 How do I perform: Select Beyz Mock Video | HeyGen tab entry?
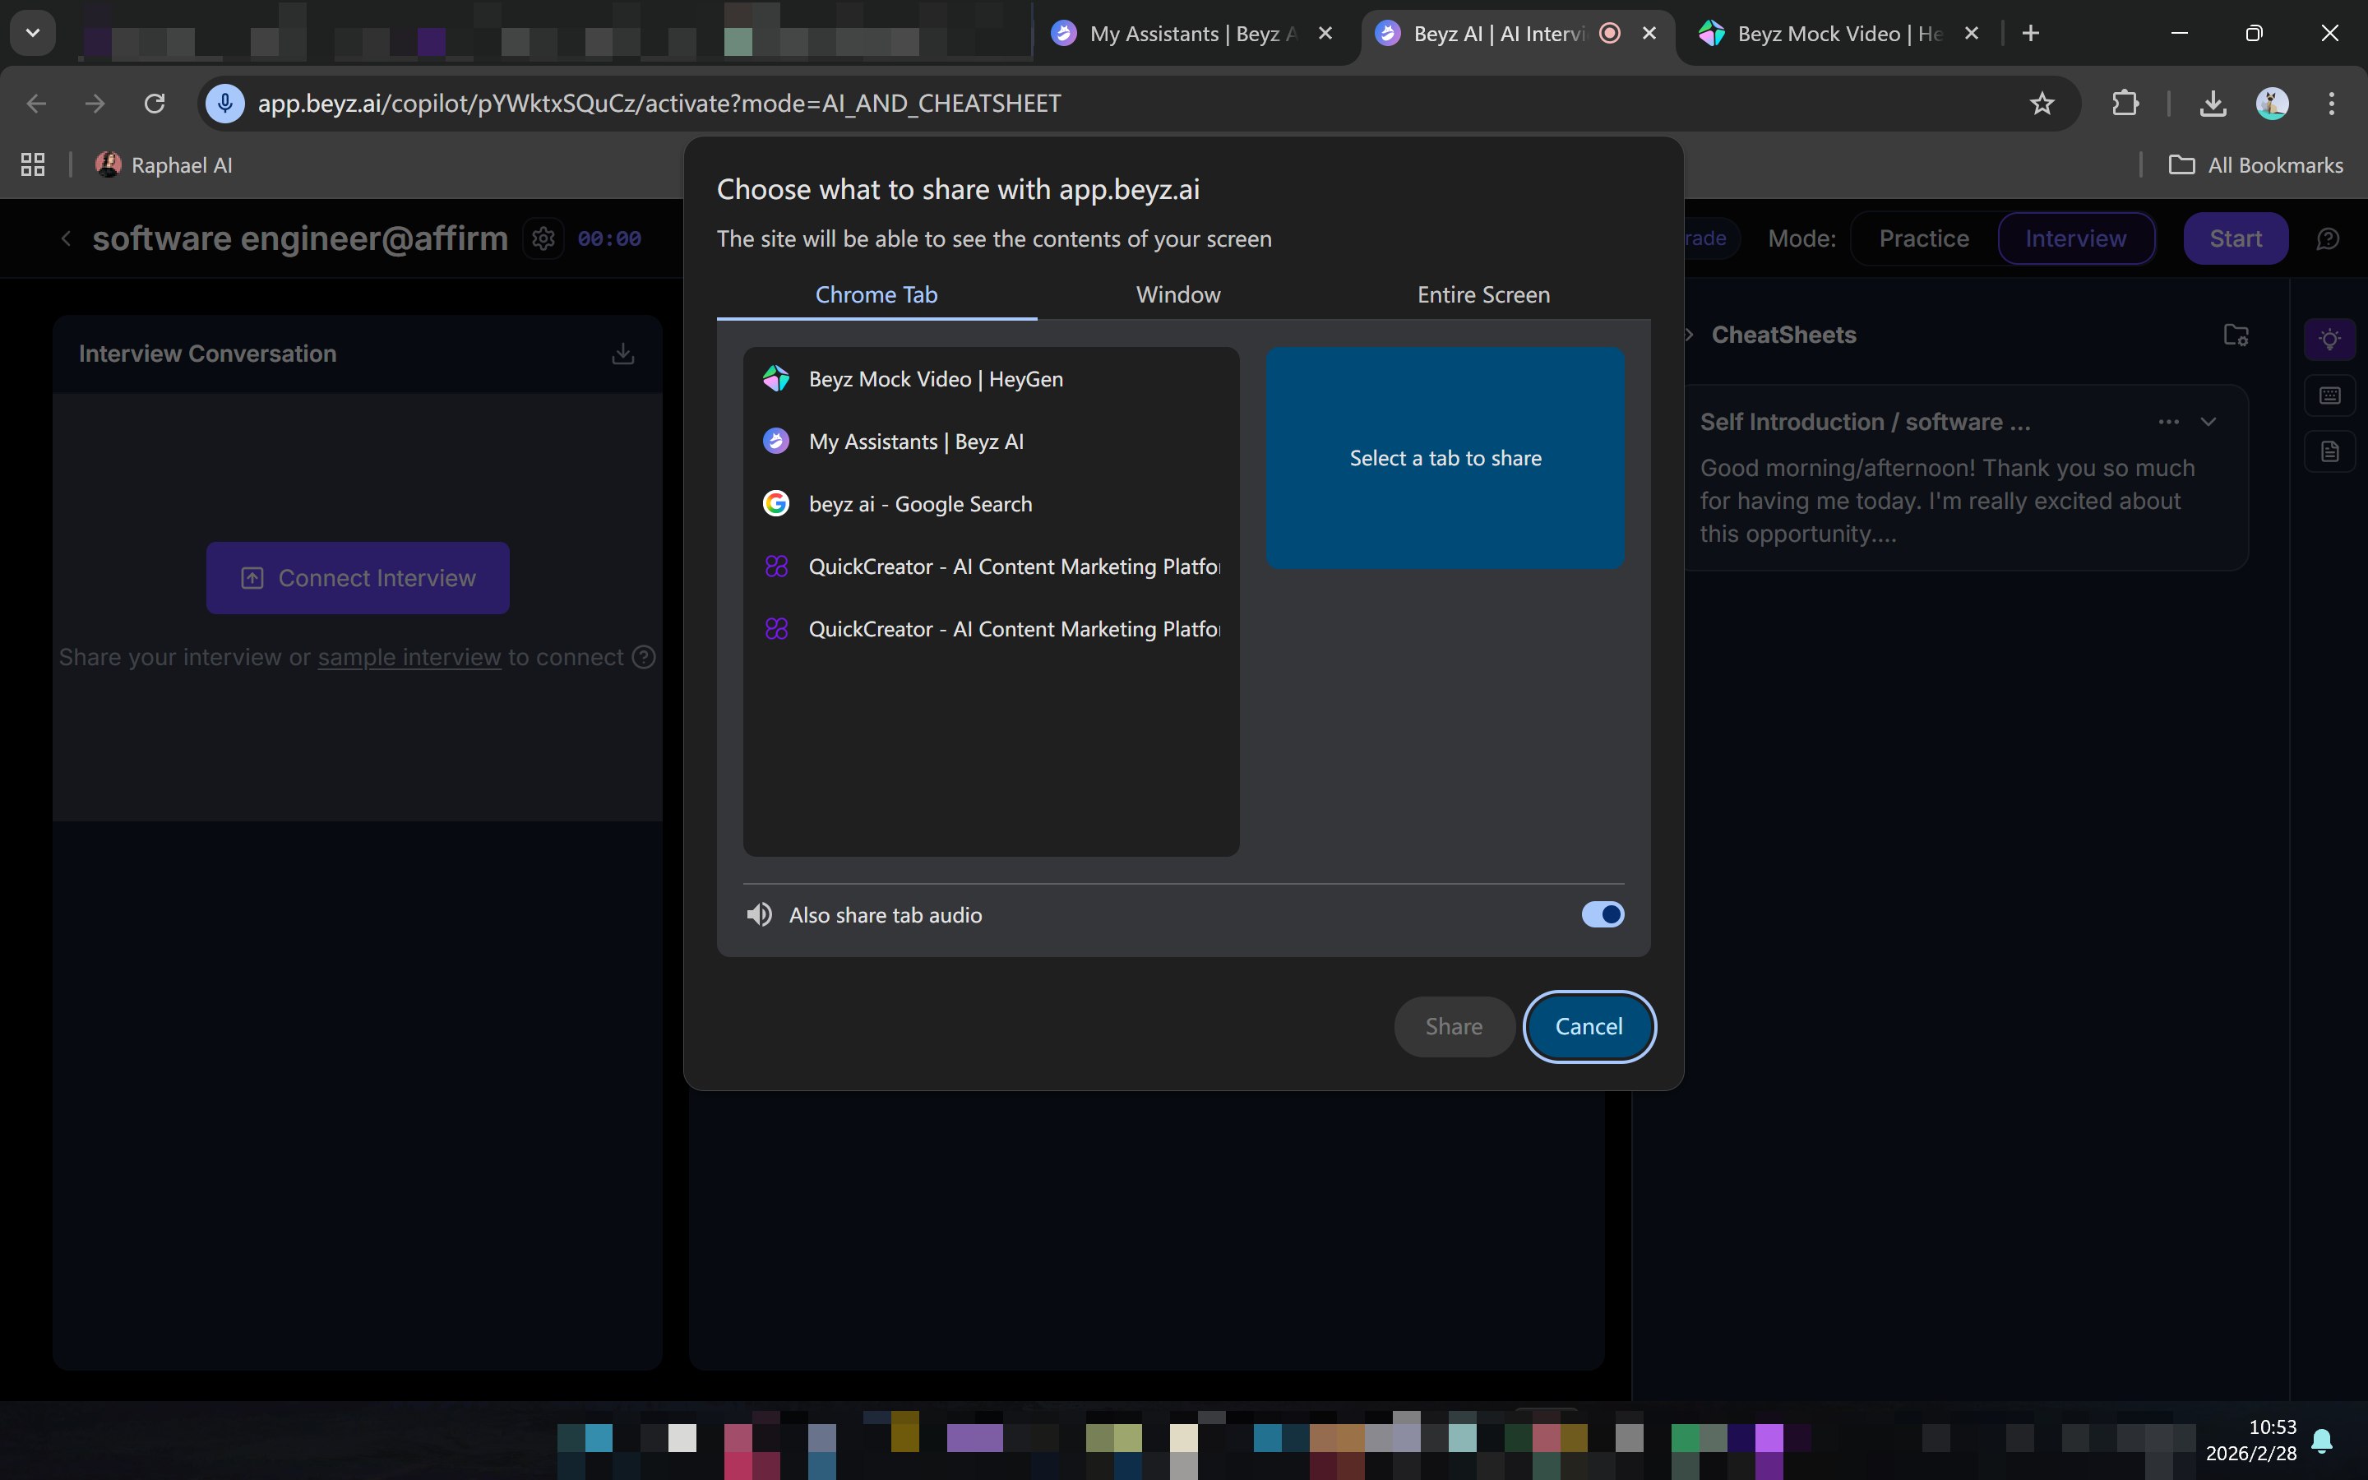[x=936, y=379]
